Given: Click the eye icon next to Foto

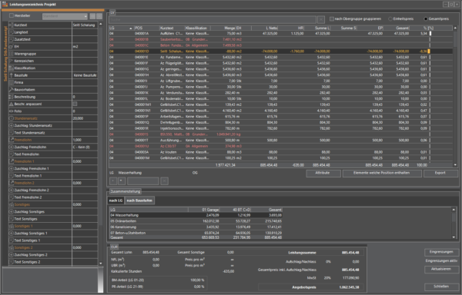Looking at the screenshot, I should (12, 111).
